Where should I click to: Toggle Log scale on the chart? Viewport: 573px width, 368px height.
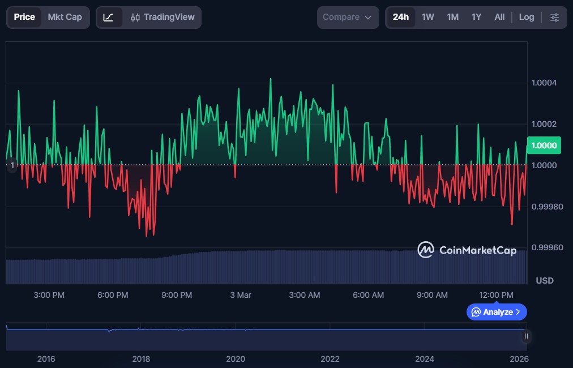coord(526,17)
